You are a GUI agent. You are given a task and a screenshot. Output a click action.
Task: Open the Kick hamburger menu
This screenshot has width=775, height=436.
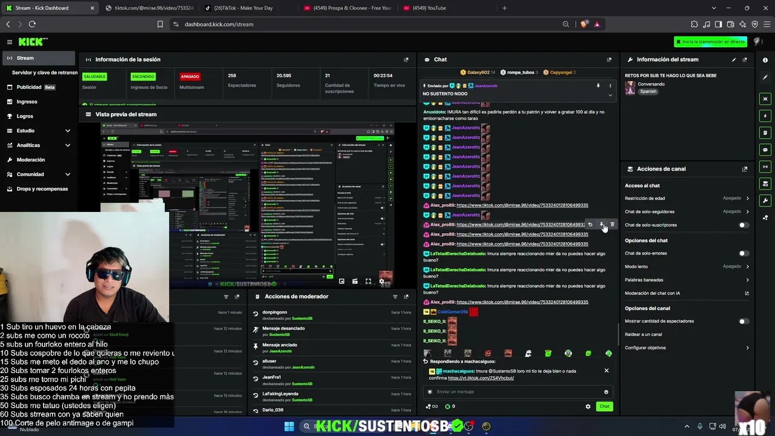coord(10,42)
